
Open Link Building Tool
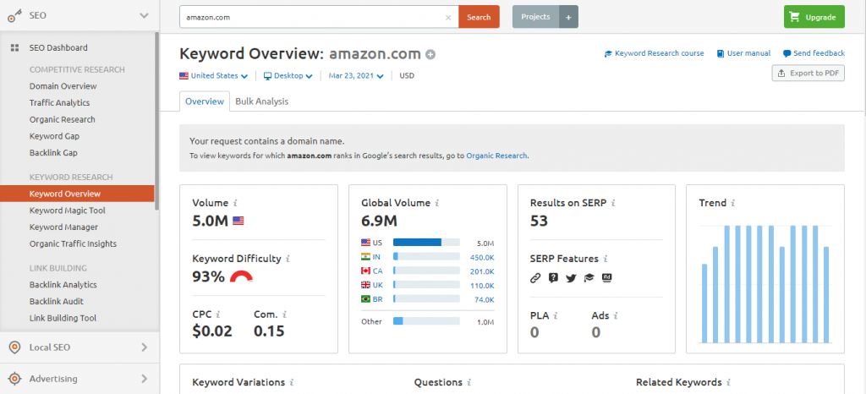[x=63, y=318]
